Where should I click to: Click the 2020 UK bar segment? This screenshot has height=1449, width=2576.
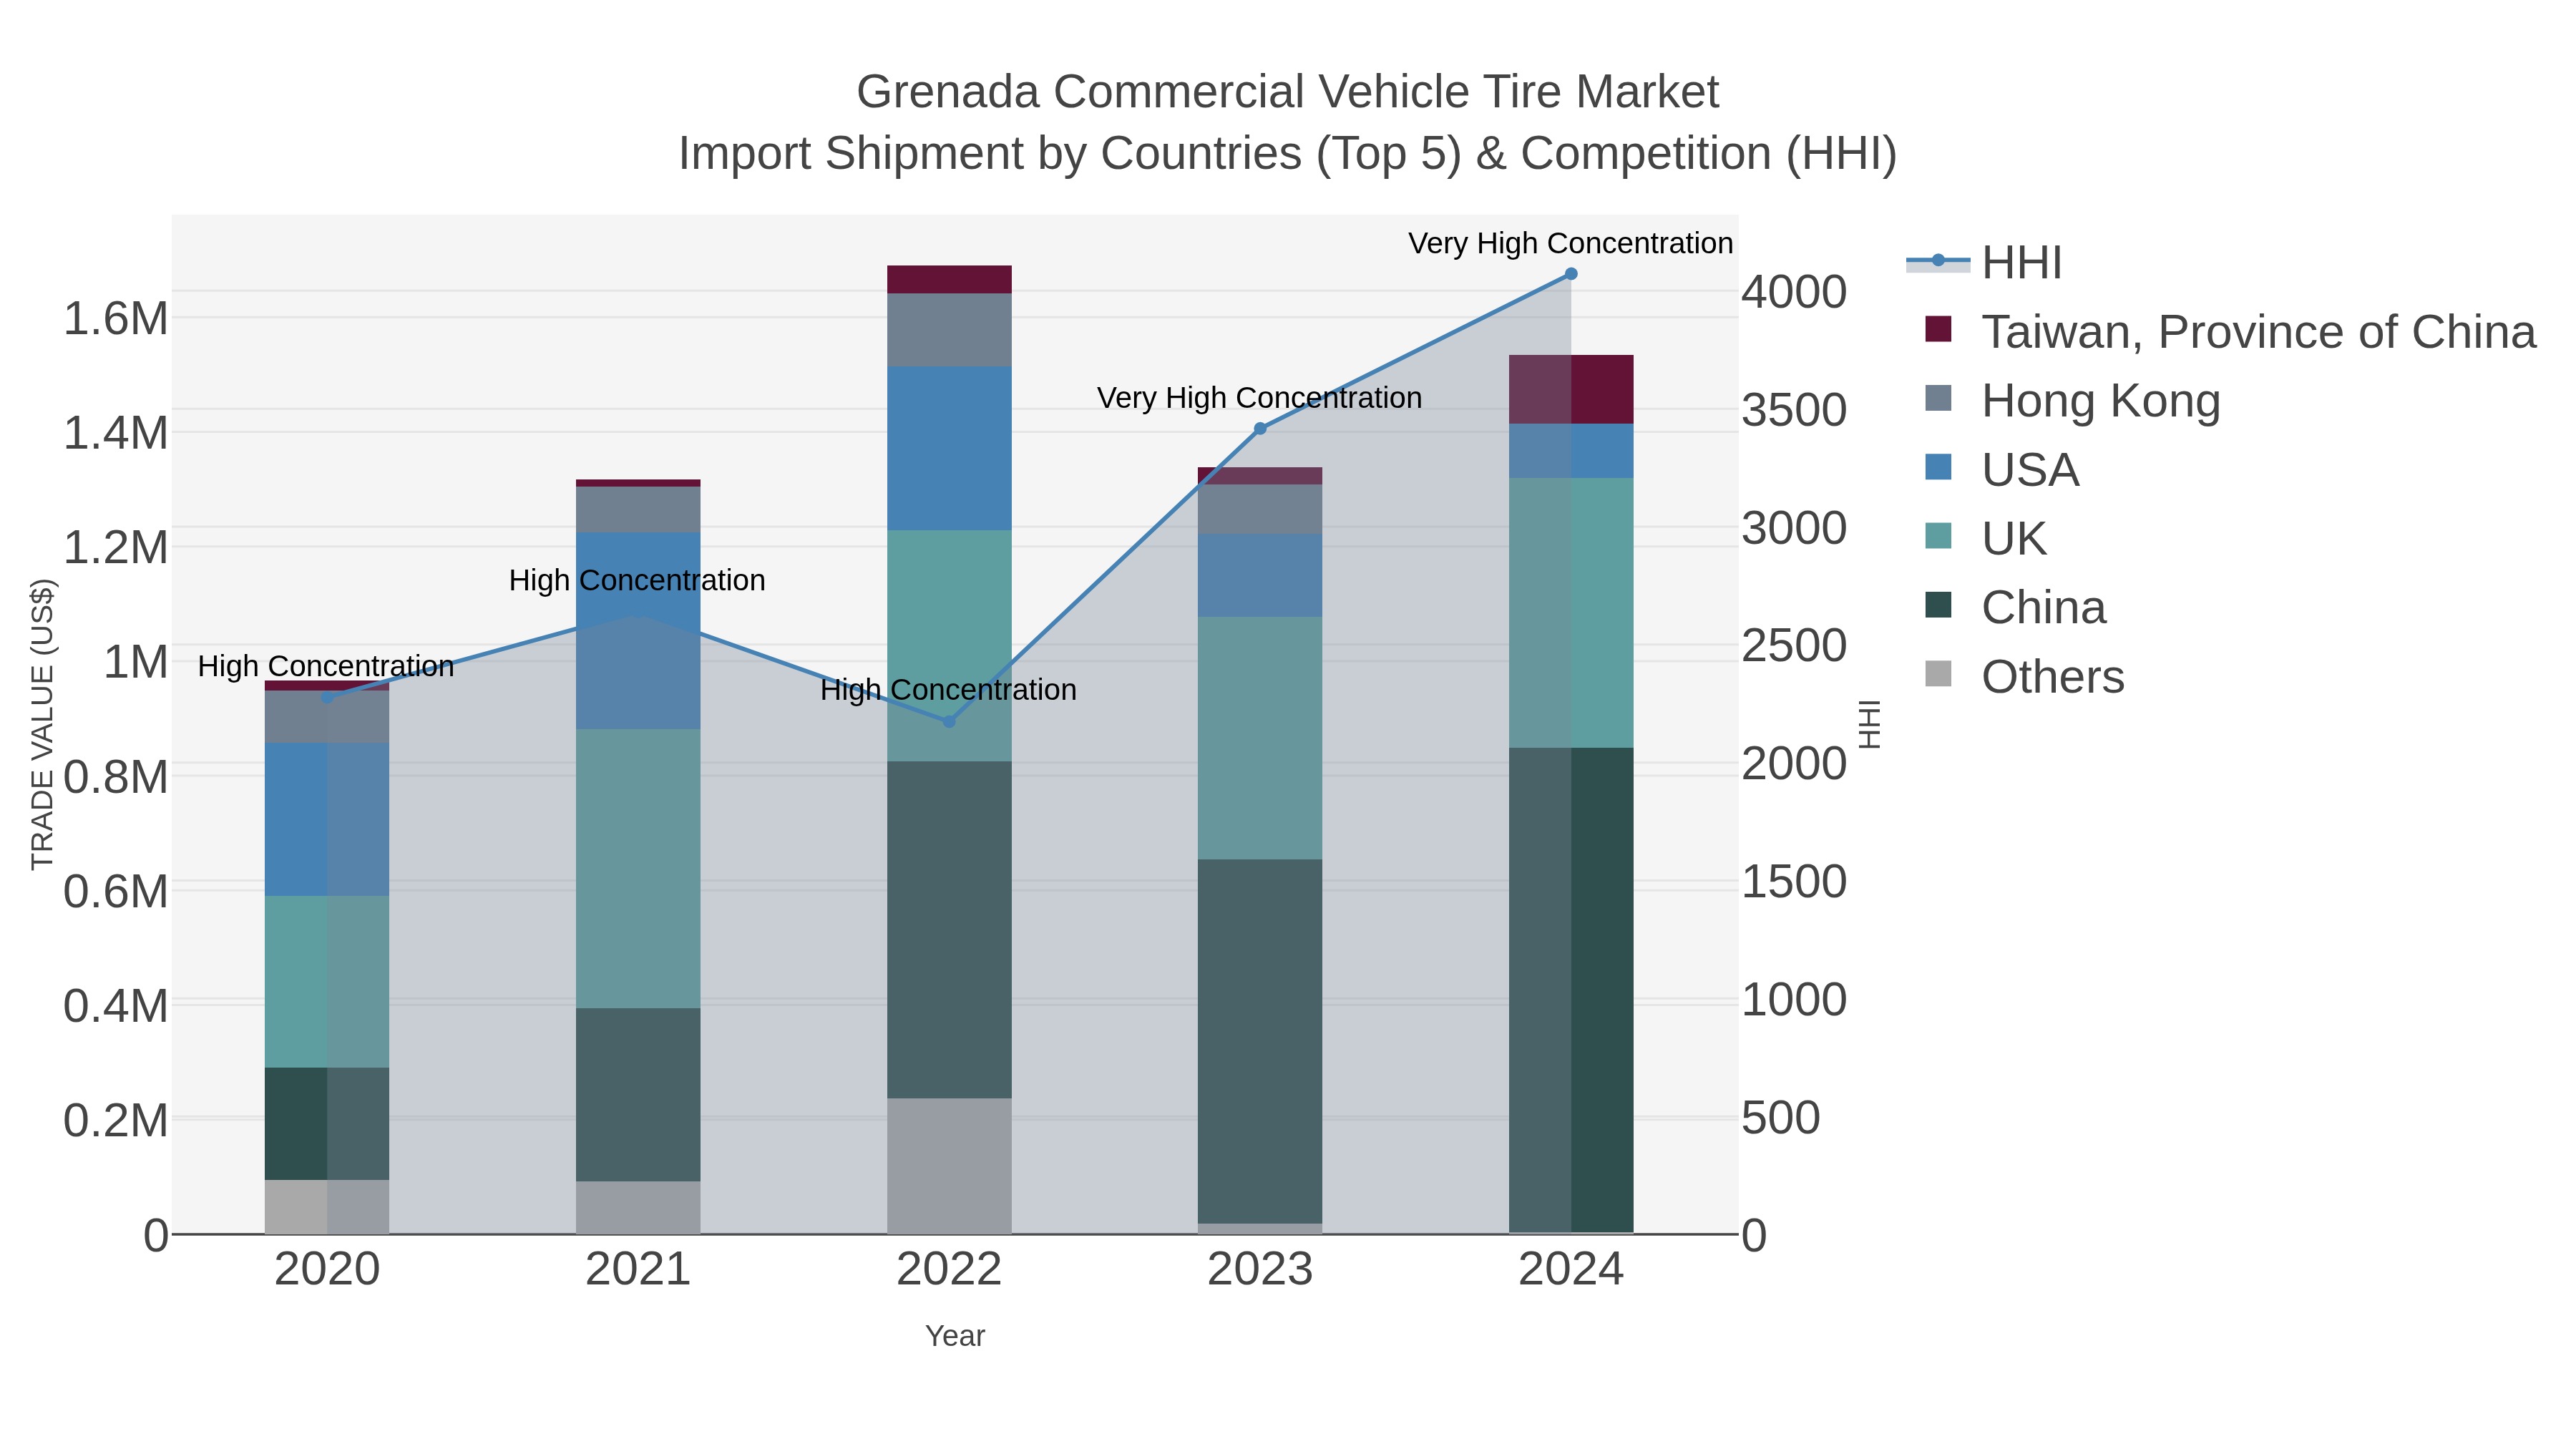pos(327,982)
